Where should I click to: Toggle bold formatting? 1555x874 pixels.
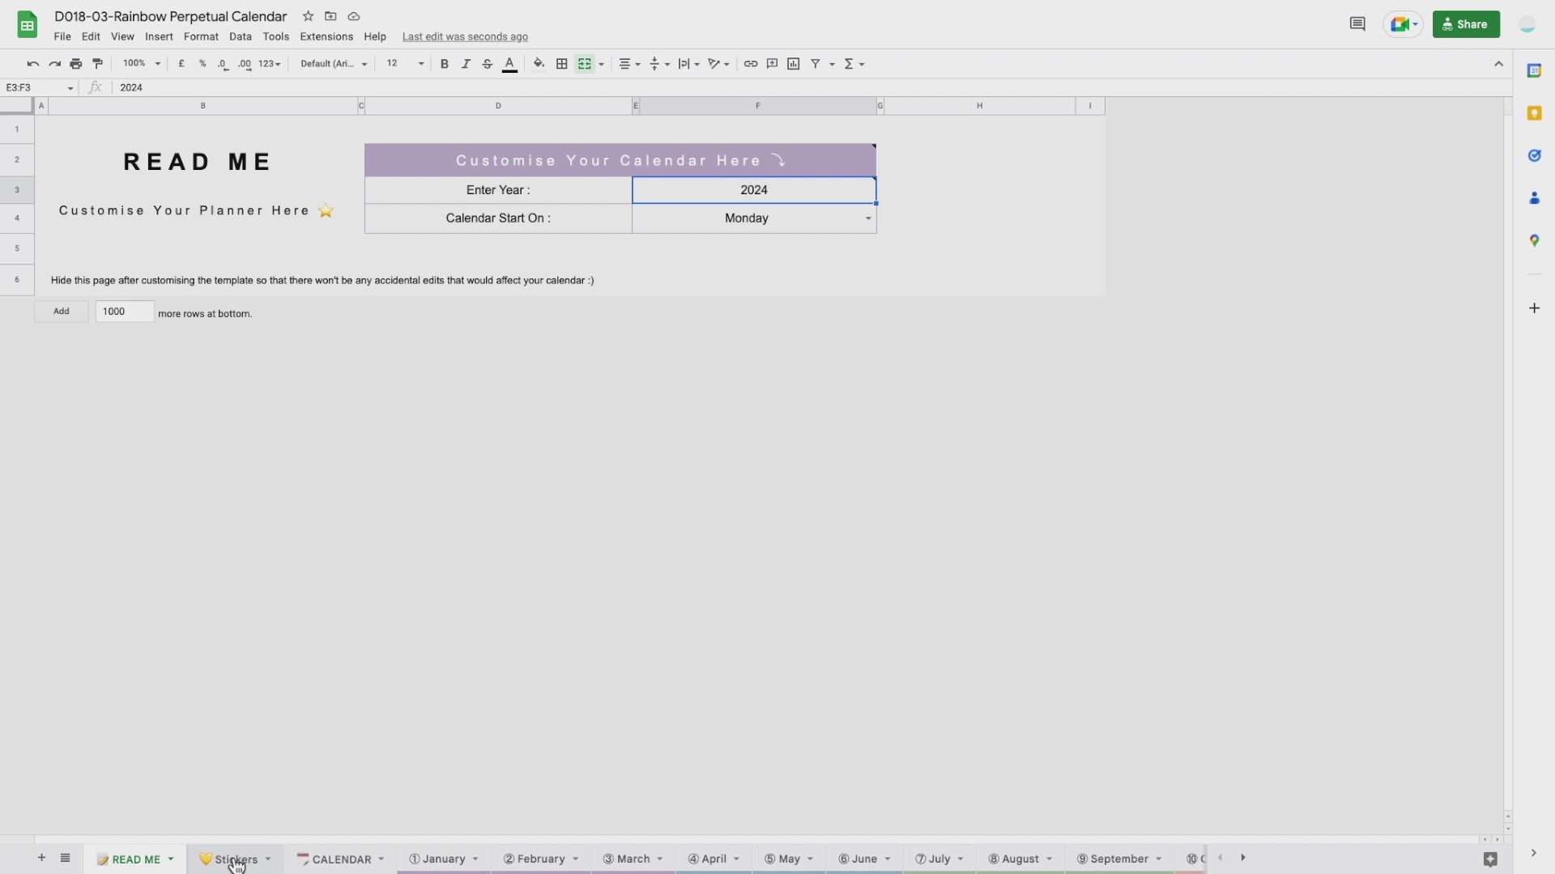pos(444,64)
